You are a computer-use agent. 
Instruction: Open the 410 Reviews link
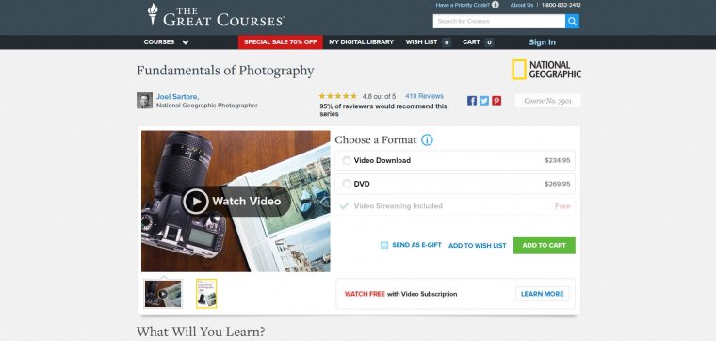tap(424, 96)
